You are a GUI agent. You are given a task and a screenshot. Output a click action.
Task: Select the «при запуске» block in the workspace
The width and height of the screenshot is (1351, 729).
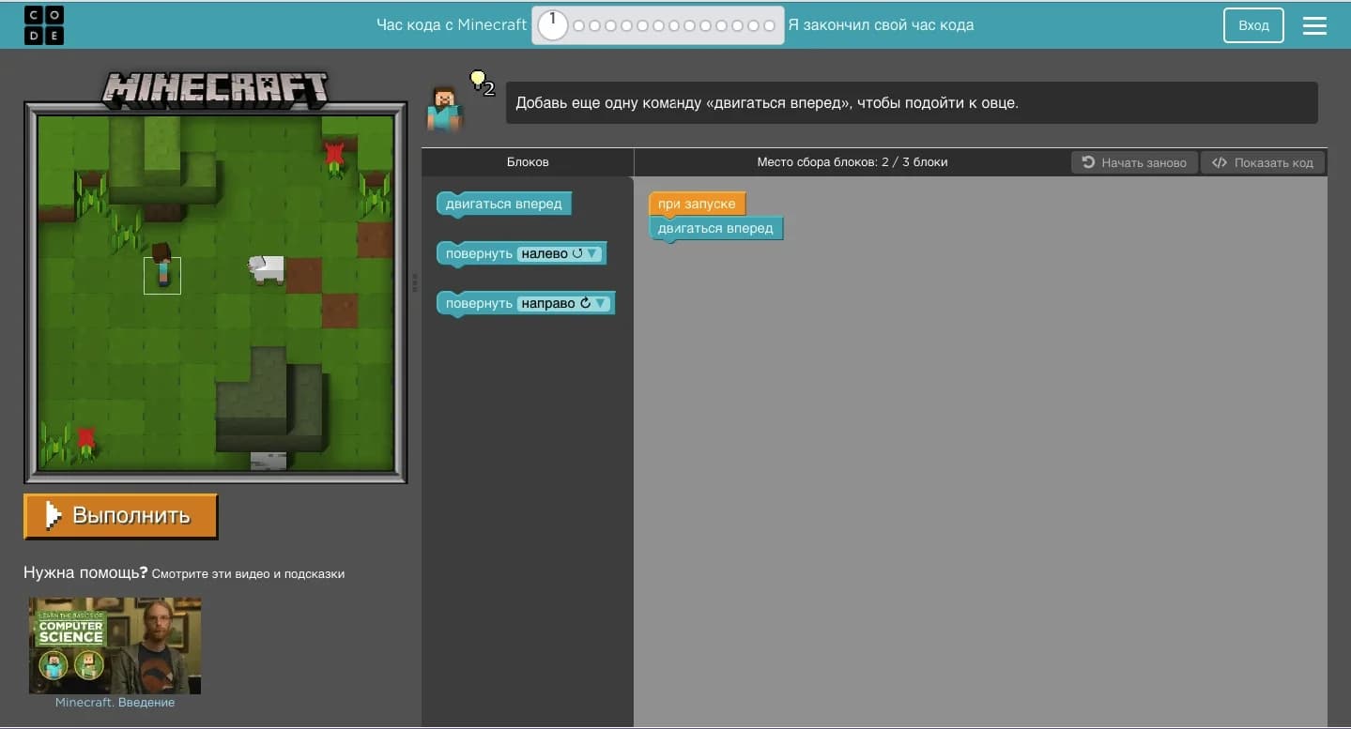[x=697, y=204]
